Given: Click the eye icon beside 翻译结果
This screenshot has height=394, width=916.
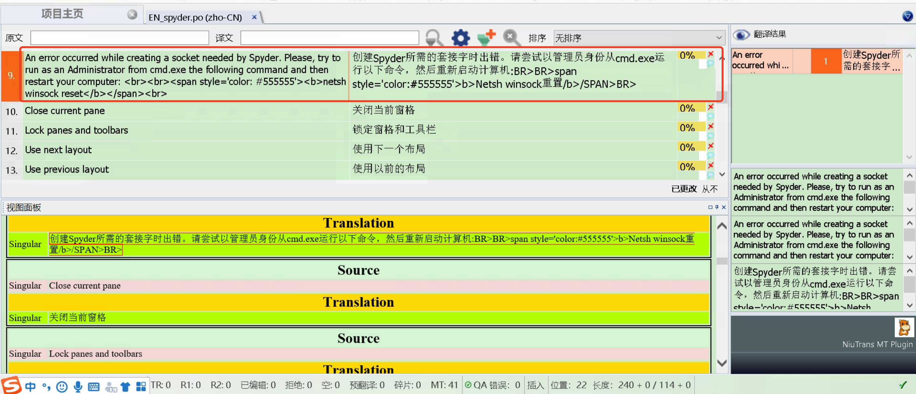Looking at the screenshot, I should click(x=741, y=35).
